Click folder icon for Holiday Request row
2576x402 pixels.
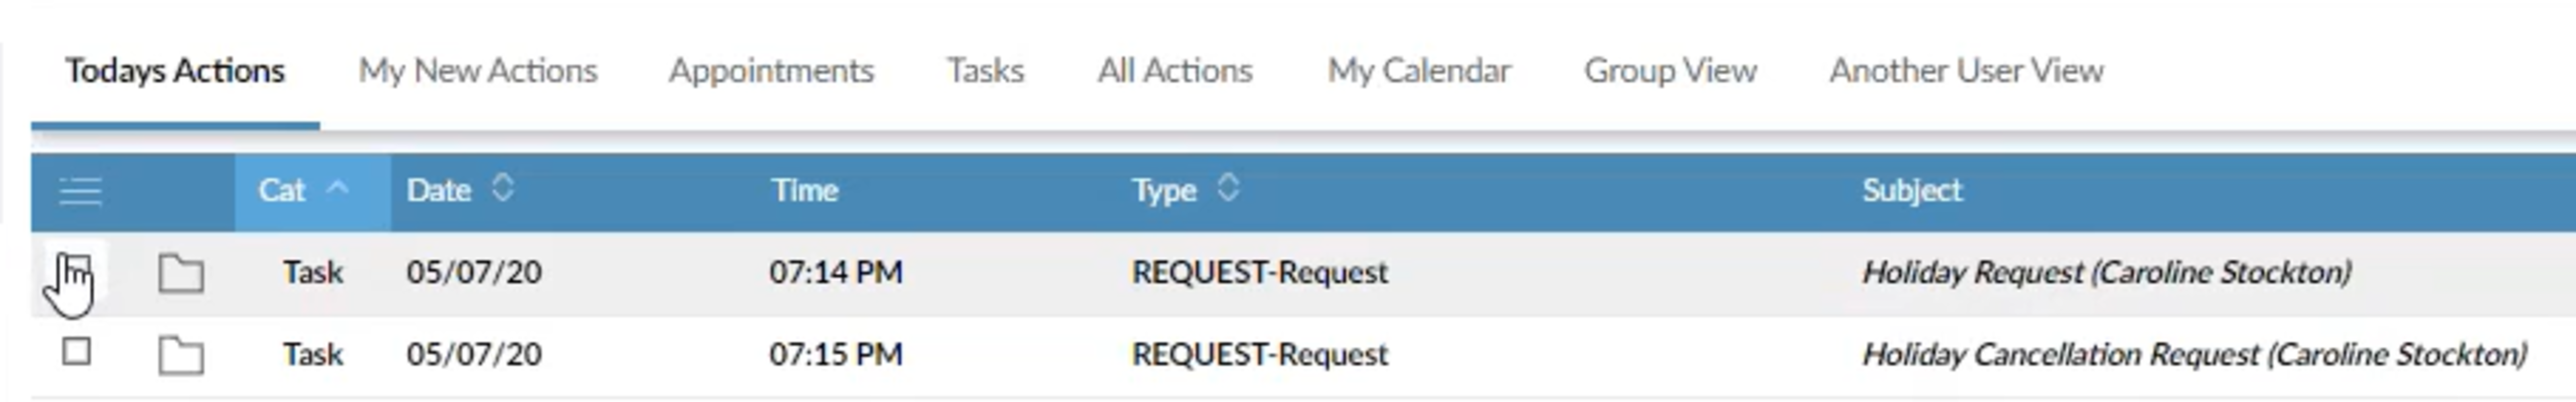coord(181,273)
